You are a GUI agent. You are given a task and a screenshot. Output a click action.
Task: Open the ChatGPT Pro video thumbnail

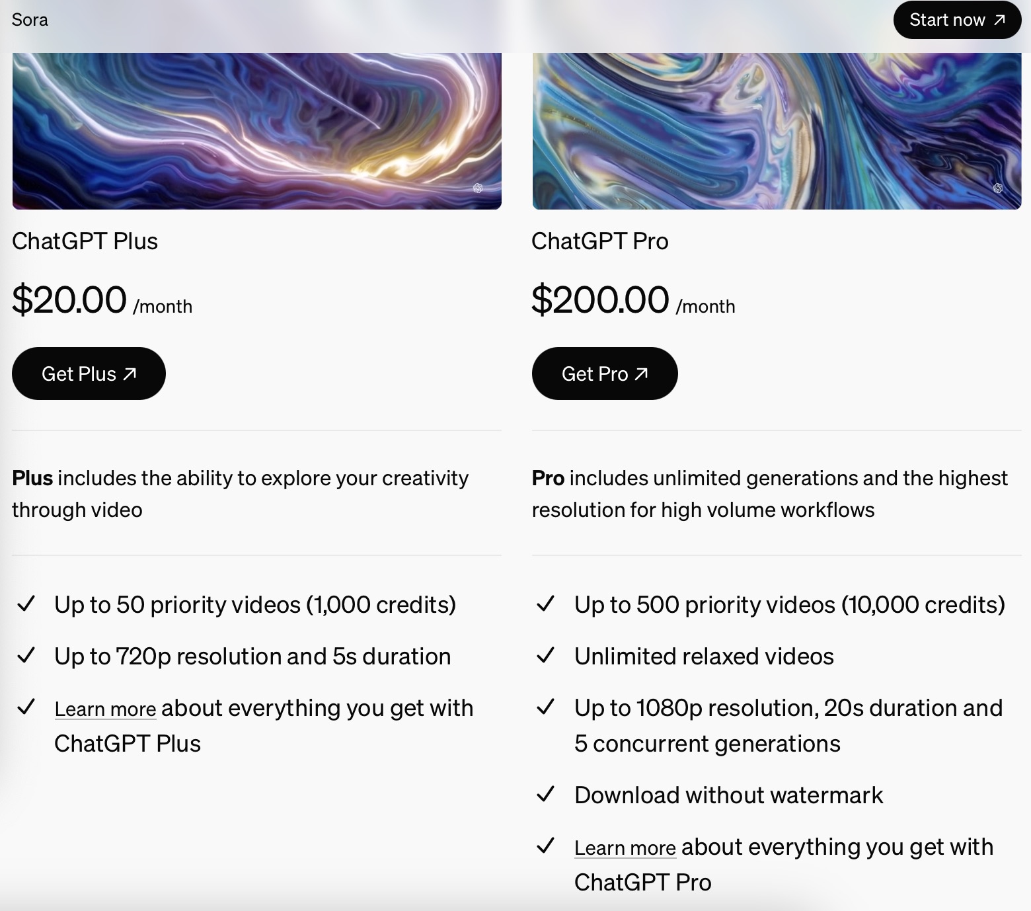coord(777,131)
